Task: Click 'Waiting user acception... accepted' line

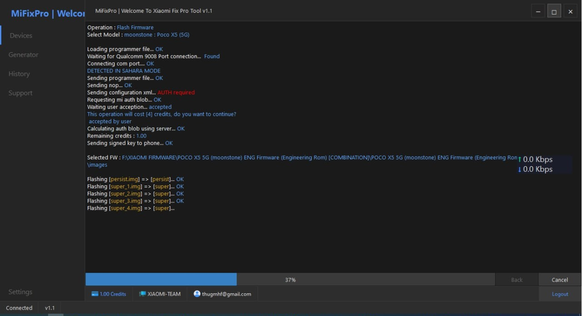Action: pos(129,107)
